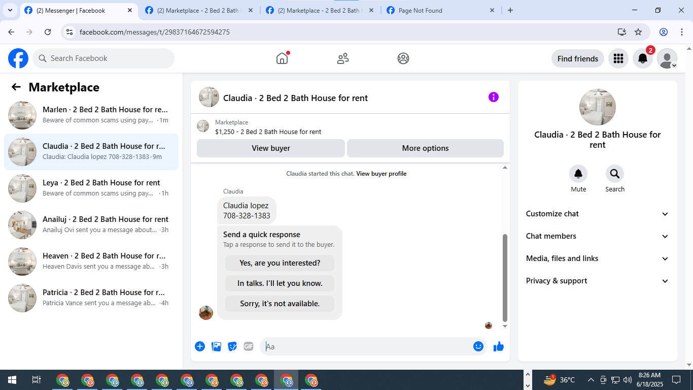The width and height of the screenshot is (693, 390).
Task: Click the More options button
Action: (x=425, y=148)
